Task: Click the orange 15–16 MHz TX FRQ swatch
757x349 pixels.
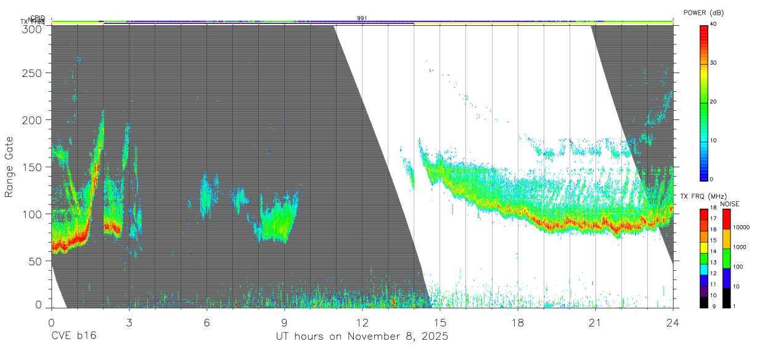Action: 703,235
